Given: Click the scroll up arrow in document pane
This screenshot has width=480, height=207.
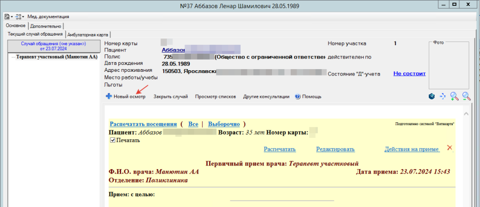Looking at the screenshot, I should point(466,113).
